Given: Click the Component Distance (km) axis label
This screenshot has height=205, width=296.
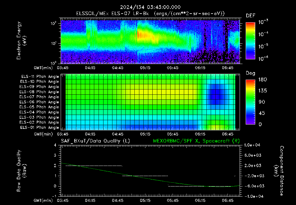Looking at the screenshot, I should (279, 171).
